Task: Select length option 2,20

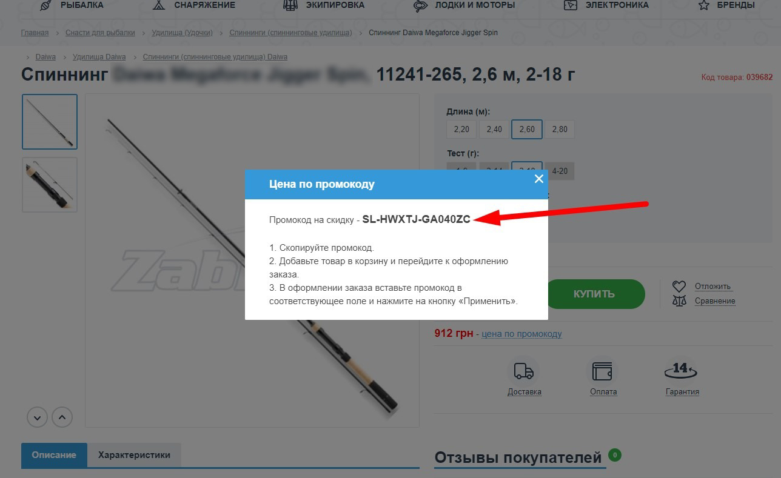Action: coord(461,129)
